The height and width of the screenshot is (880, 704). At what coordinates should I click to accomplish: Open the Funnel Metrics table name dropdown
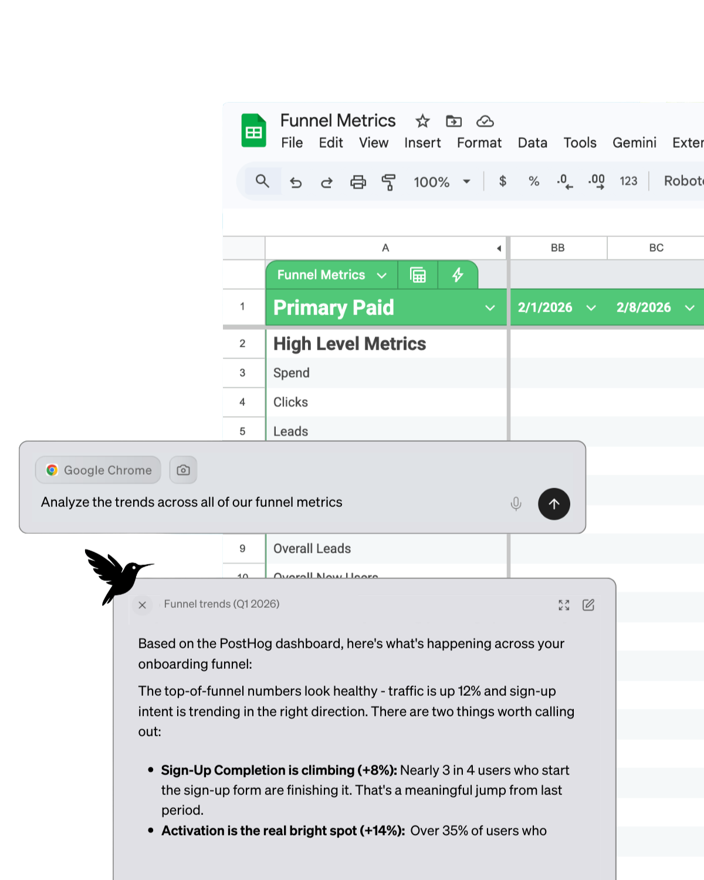point(381,275)
